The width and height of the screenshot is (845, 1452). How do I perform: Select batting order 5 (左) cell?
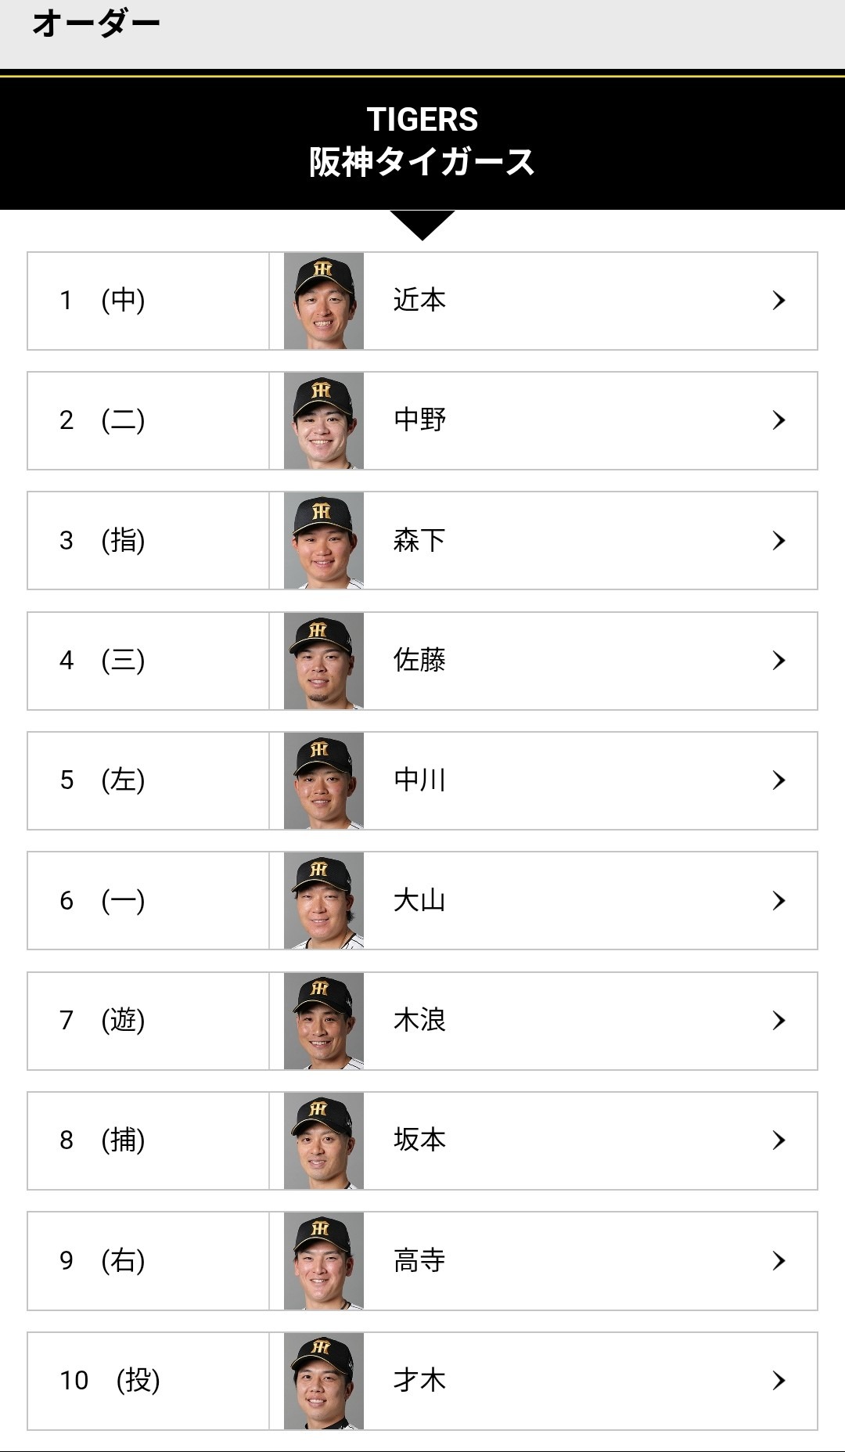tap(148, 780)
